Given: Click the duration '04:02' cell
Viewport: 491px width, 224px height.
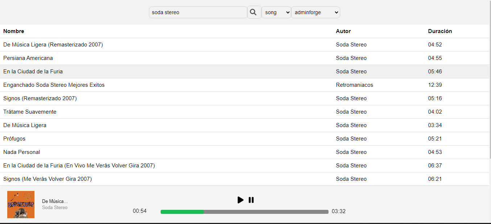Looking at the screenshot, I should click(x=435, y=112).
